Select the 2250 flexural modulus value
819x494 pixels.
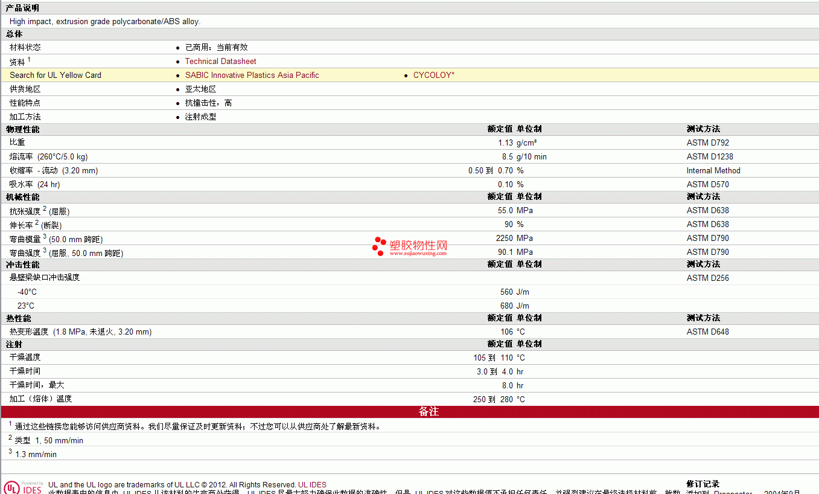[505, 238]
